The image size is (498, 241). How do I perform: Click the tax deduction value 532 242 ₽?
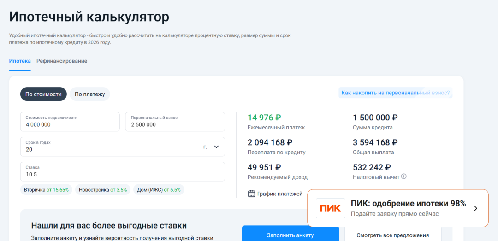coord(372,167)
